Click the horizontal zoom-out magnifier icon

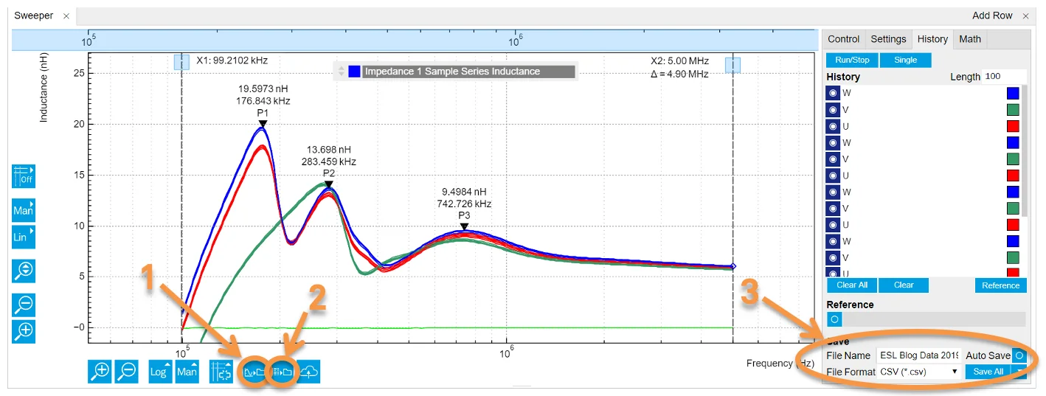[128, 372]
